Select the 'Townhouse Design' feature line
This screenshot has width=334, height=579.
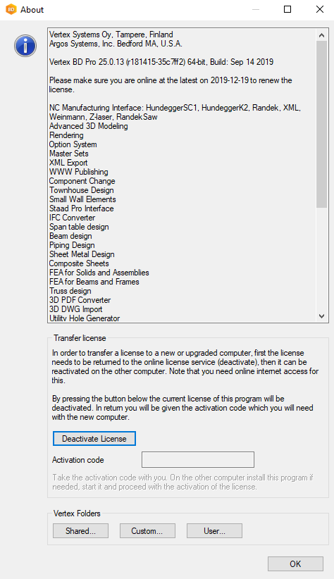click(82, 190)
